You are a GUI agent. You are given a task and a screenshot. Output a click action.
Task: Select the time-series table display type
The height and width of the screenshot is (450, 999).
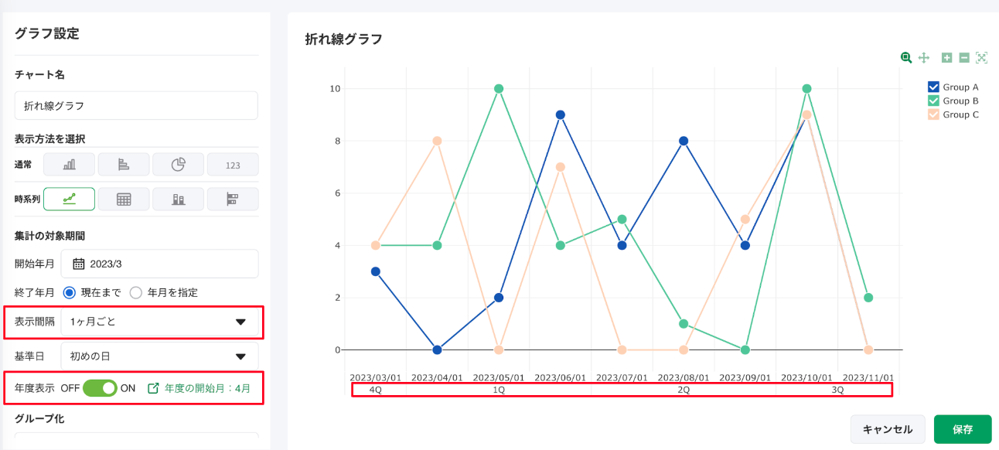click(x=124, y=199)
